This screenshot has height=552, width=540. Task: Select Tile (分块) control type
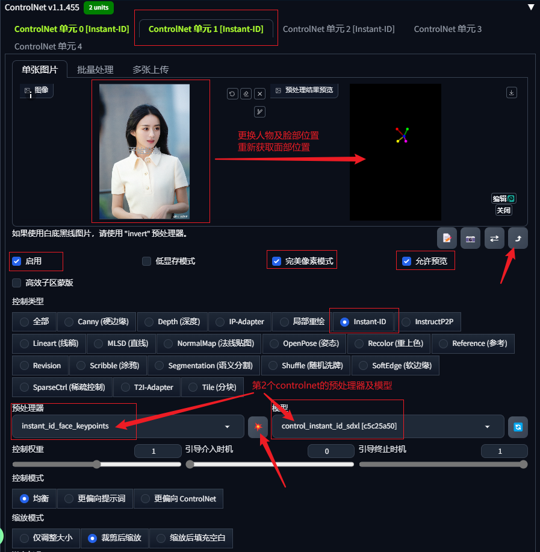(x=213, y=387)
